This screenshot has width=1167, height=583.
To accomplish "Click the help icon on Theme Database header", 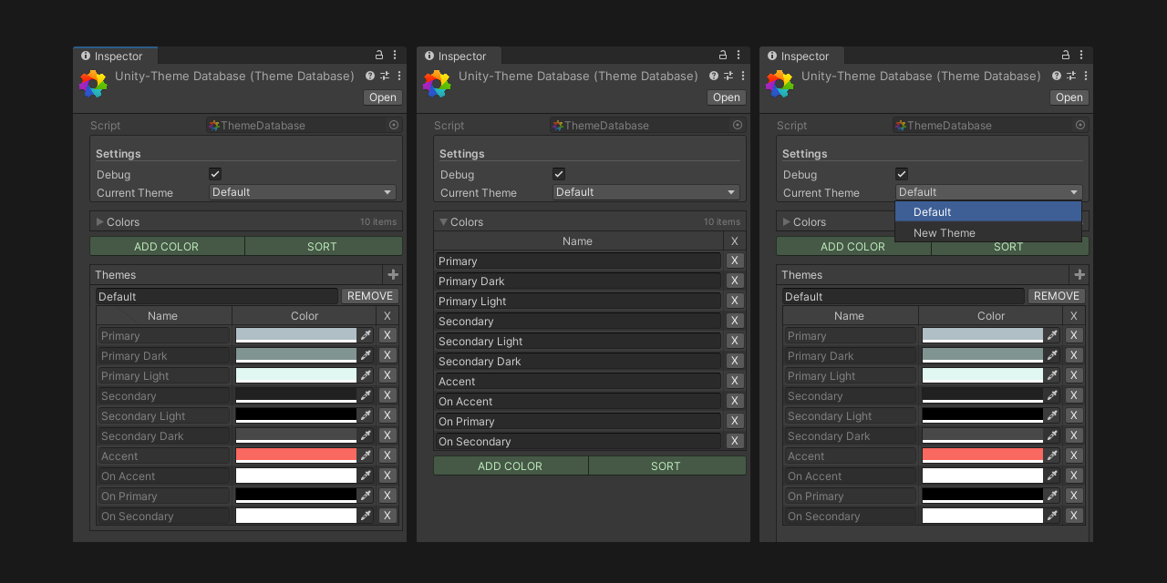I will [x=368, y=76].
